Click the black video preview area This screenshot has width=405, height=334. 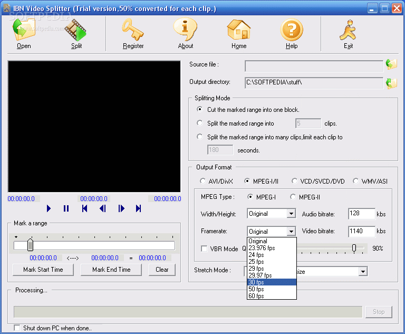[94, 127]
